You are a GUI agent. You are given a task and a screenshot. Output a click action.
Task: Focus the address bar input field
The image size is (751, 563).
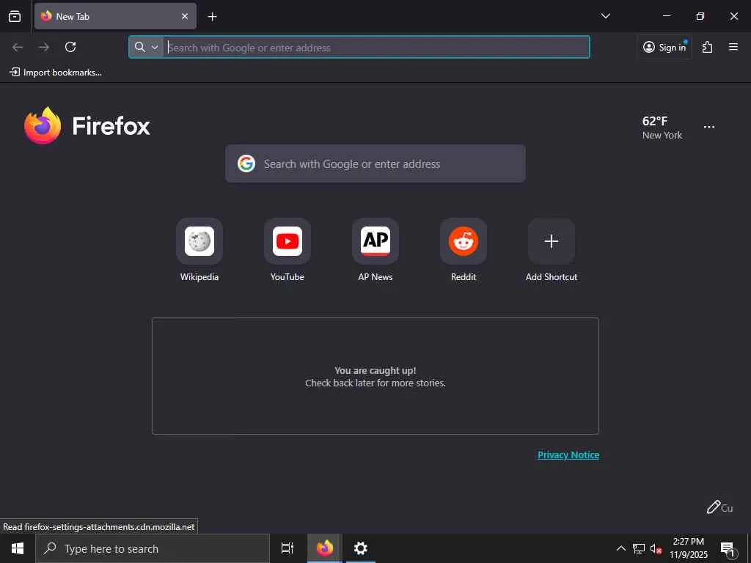pyautogui.click(x=376, y=48)
